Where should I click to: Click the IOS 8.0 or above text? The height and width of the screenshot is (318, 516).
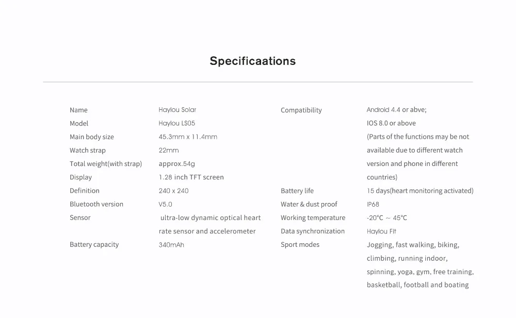click(391, 123)
